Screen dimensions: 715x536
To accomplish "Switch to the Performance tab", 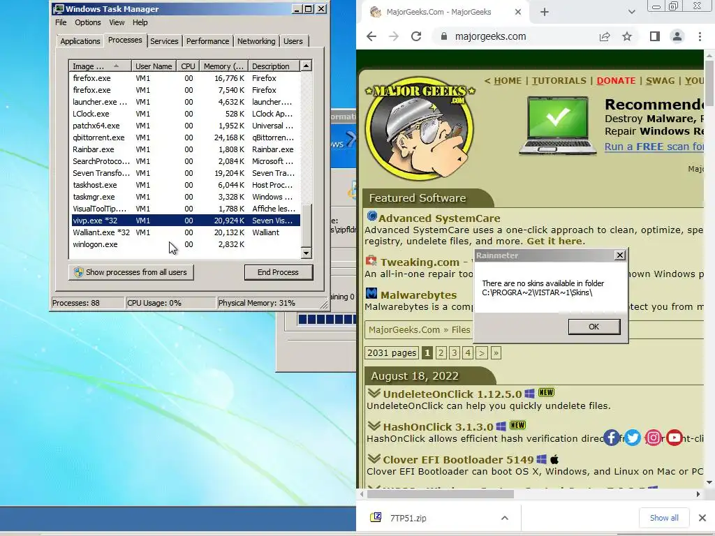I will (x=208, y=41).
